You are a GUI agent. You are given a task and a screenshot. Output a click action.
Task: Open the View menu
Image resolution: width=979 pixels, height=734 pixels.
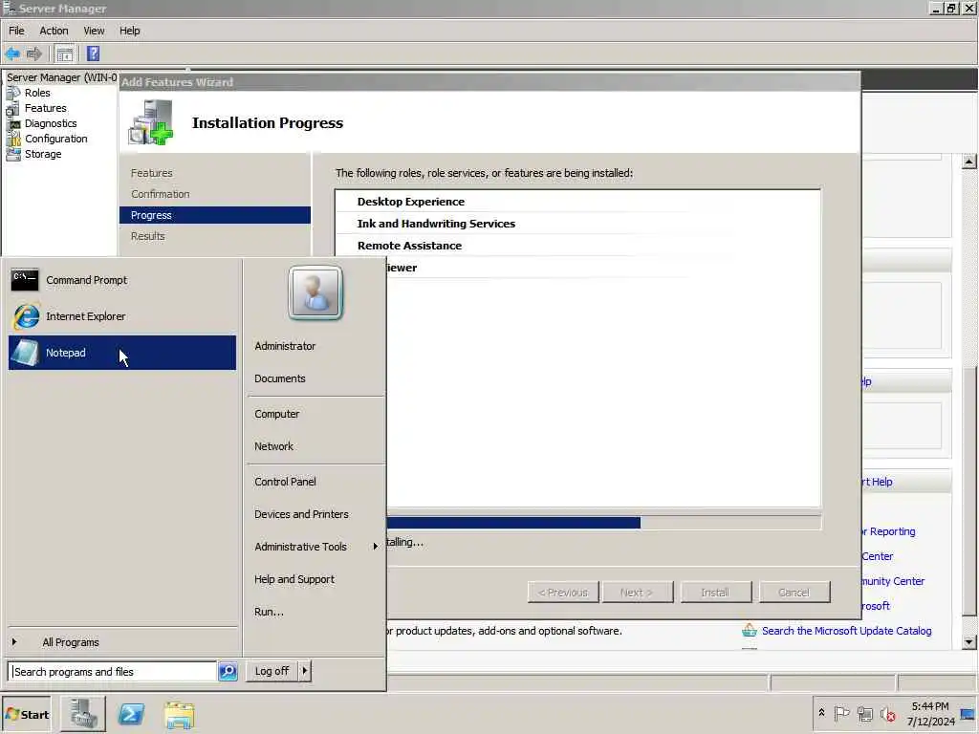point(94,31)
